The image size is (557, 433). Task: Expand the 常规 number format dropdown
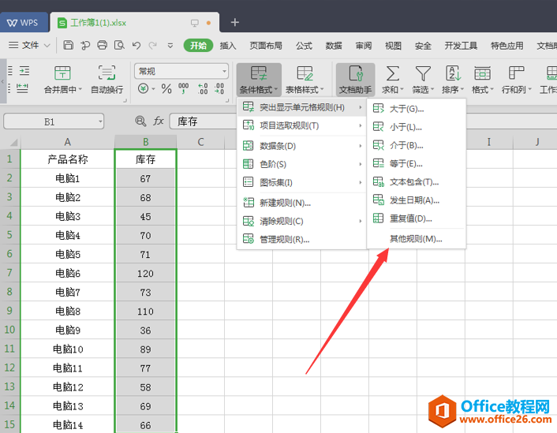[224, 72]
